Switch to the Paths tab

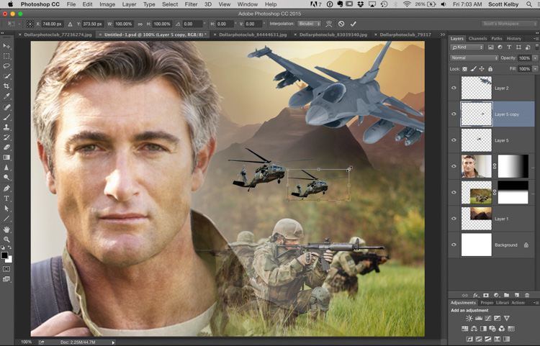pyautogui.click(x=497, y=39)
